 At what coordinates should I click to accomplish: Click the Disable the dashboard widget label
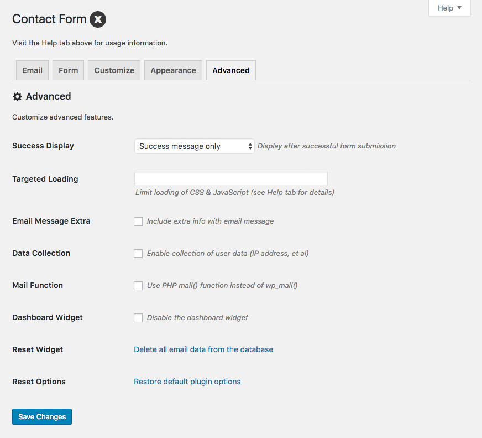(197, 318)
